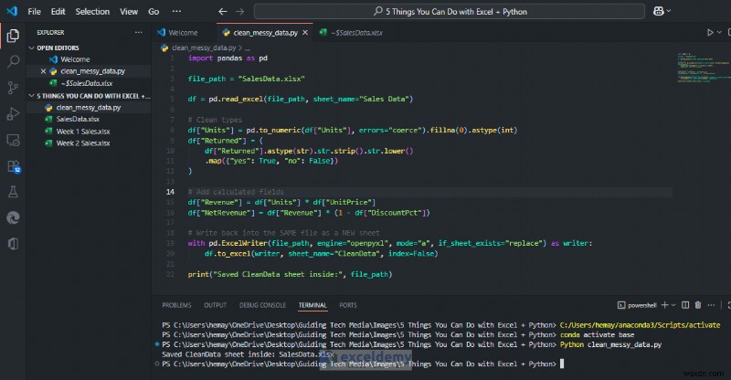Screen dimensions: 731x380
Task: Open the Go menu
Action: pyautogui.click(x=154, y=12)
